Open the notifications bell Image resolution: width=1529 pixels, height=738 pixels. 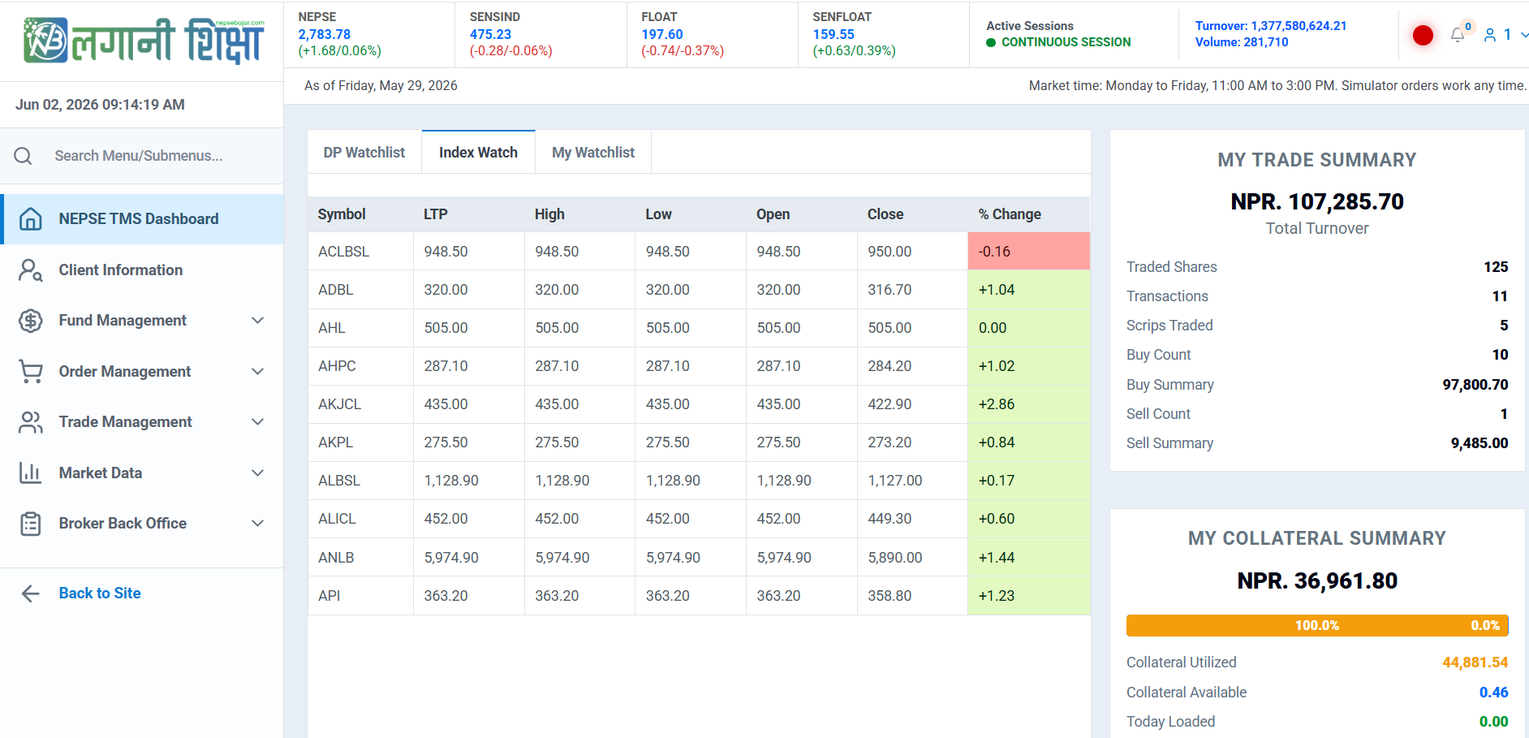tap(1458, 35)
